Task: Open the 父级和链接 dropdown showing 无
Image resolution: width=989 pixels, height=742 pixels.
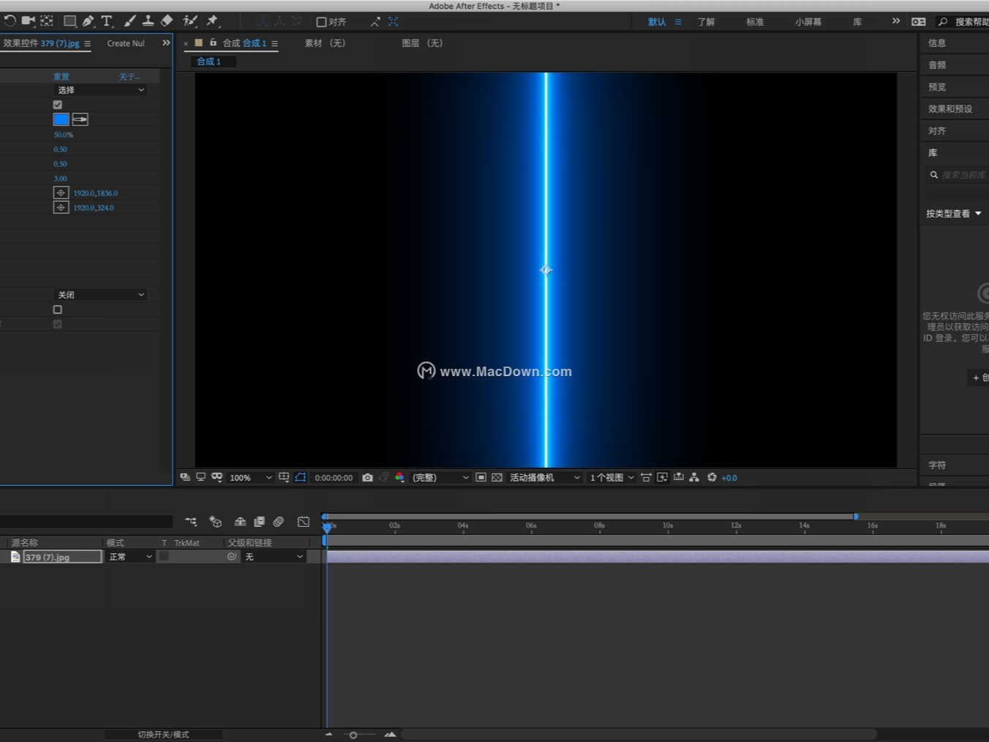Action: [274, 556]
